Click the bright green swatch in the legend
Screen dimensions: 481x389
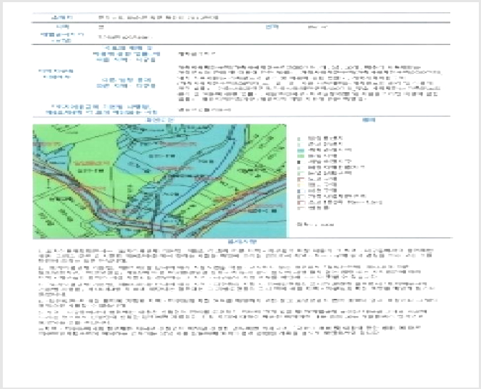[x=301, y=156]
